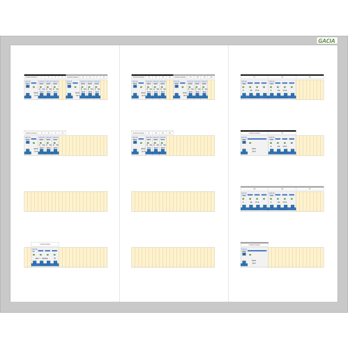Viewport: 348px width, 348px height.
Task: Select the four-pole breaker under label K2
Action: pyautogui.click(x=281, y=90)
